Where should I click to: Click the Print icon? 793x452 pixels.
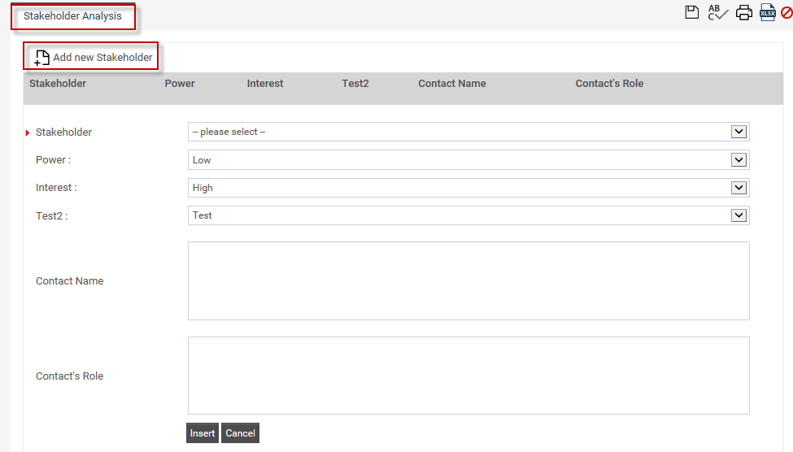coord(744,12)
